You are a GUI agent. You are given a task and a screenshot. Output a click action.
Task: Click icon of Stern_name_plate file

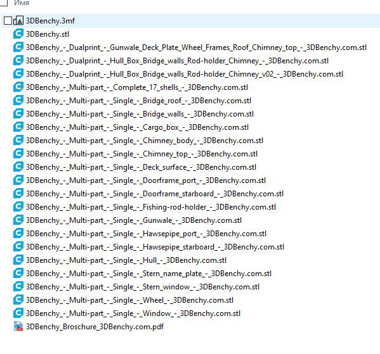click(x=18, y=274)
